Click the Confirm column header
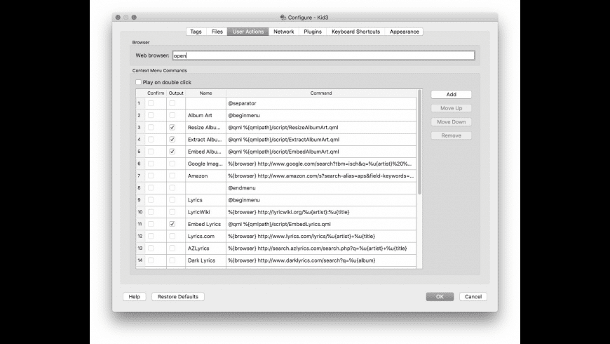The image size is (610, 344). coord(156,93)
